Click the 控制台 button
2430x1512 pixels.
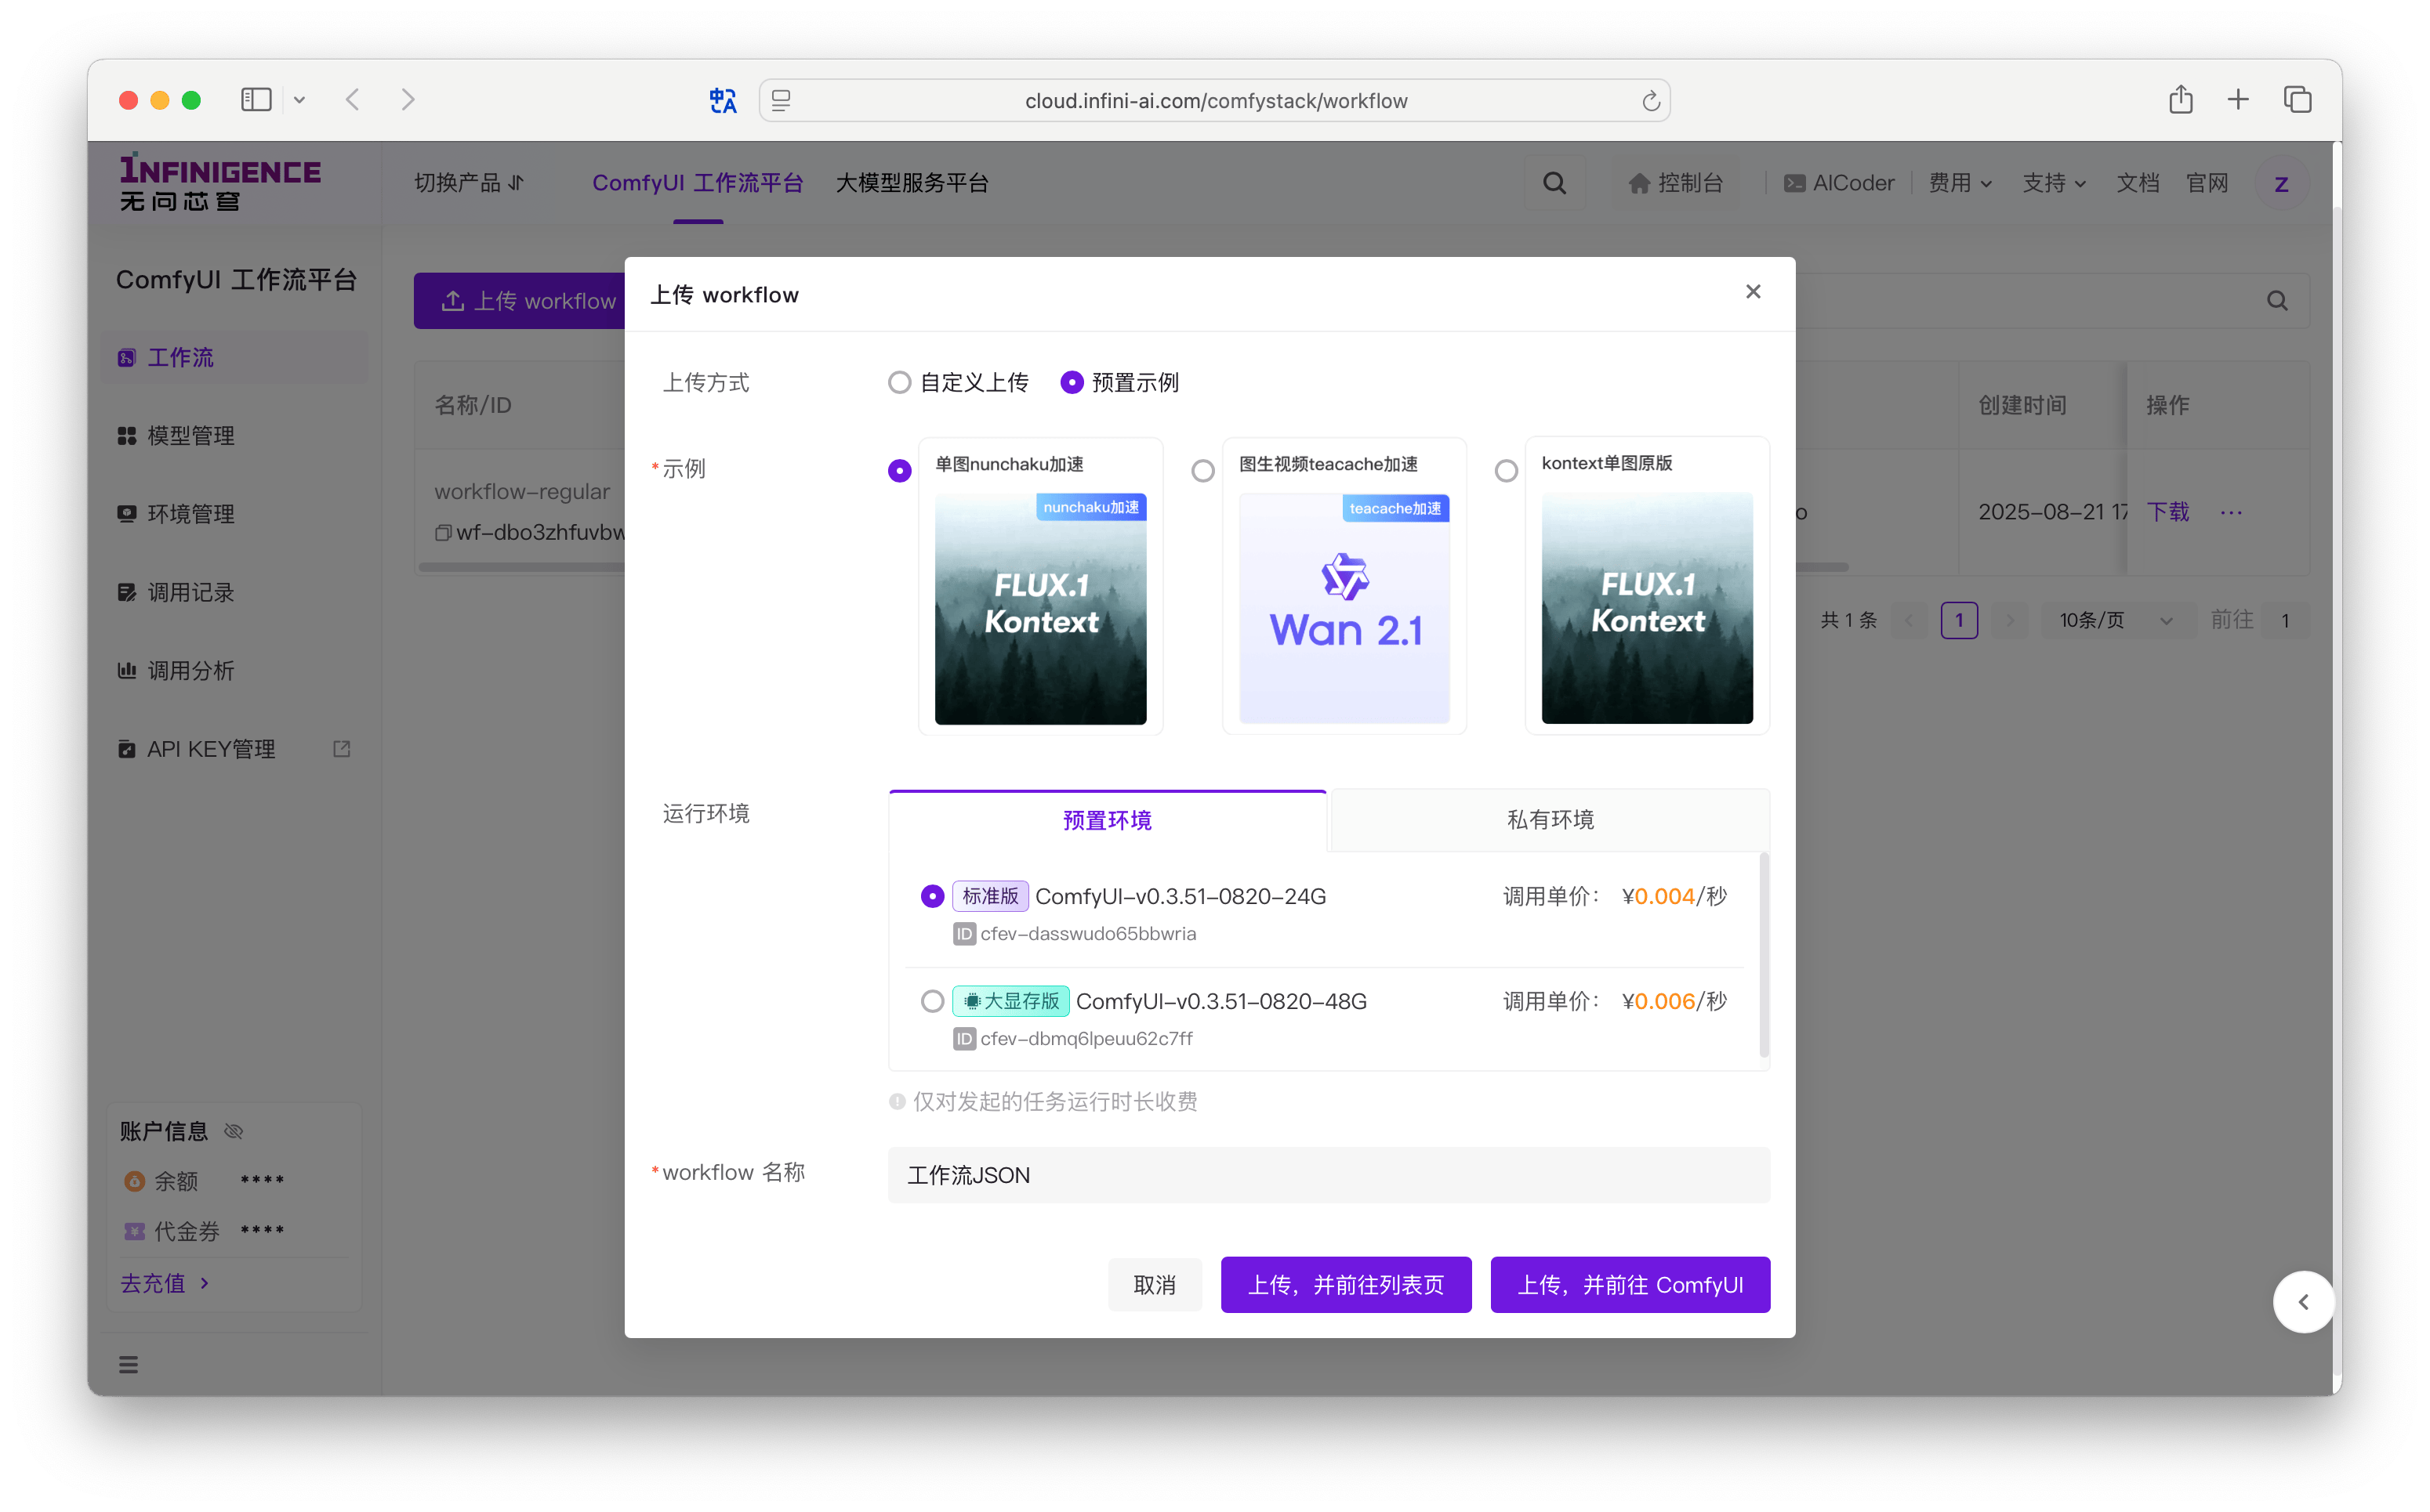click(x=1676, y=183)
